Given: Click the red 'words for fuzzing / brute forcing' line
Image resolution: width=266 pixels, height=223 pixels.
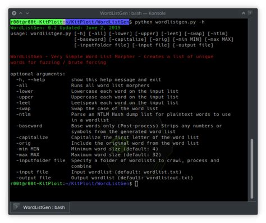Looking at the screenshot, I should click(58, 63).
